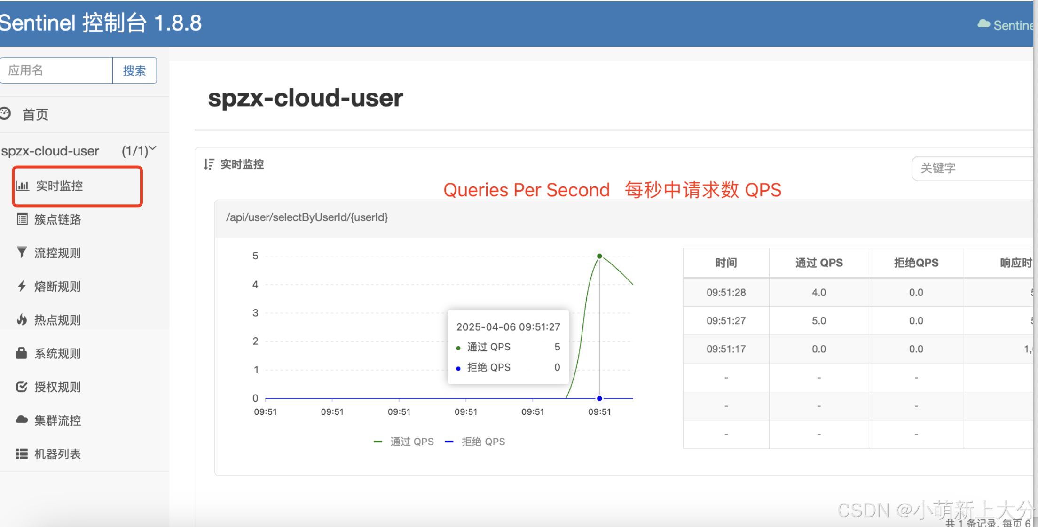1038x527 pixels.
Task: Click the lightning icon beside 熔断规则
Action: point(22,286)
